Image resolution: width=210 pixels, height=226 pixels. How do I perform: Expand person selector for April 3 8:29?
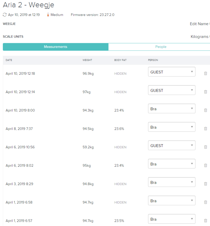point(172,182)
